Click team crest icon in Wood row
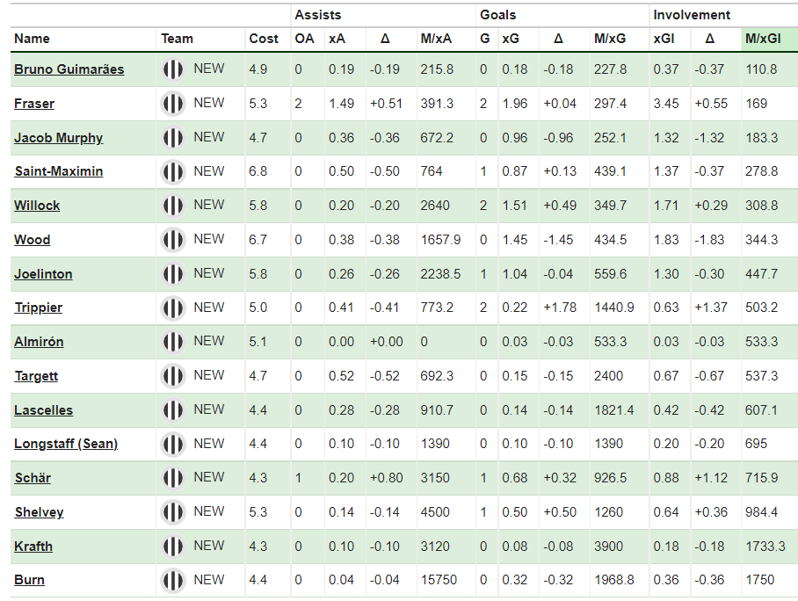This screenshot has height=601, width=798. coord(172,240)
